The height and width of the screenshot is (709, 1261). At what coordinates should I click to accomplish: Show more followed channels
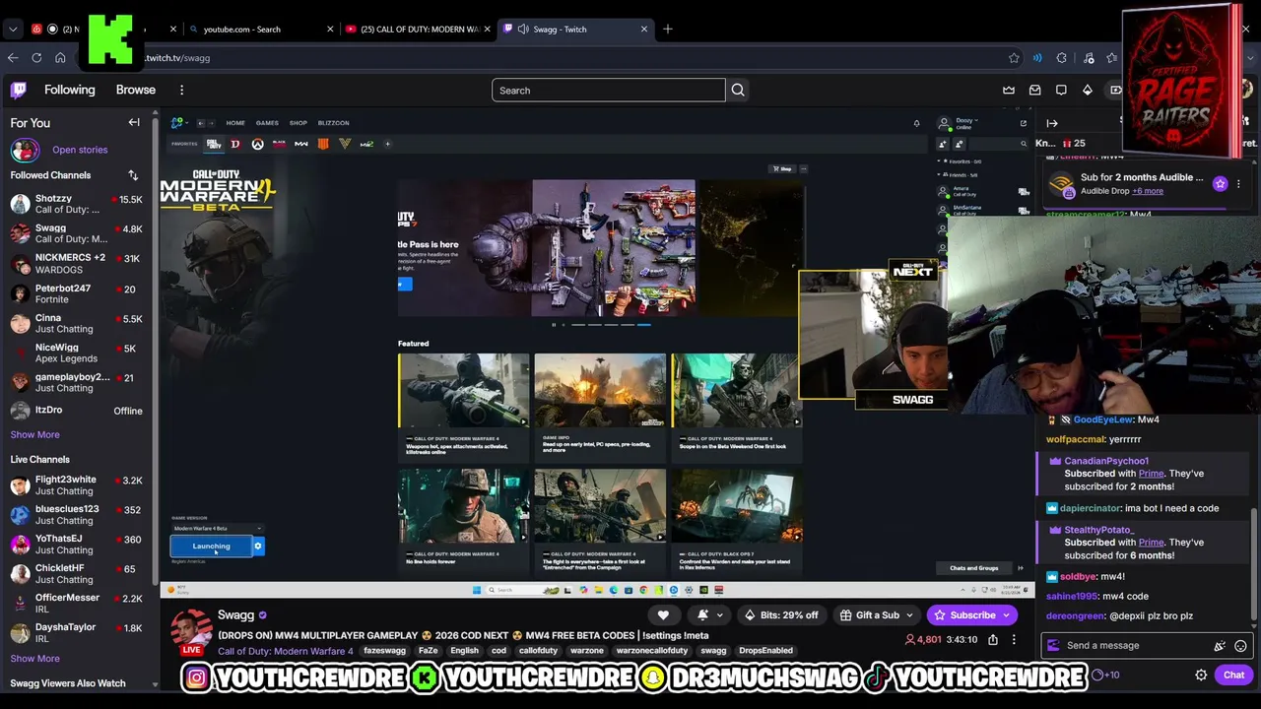35,434
